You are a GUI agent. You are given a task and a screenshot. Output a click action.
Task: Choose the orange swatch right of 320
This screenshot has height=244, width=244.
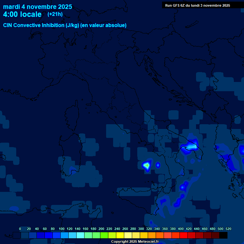[x=152, y=235]
